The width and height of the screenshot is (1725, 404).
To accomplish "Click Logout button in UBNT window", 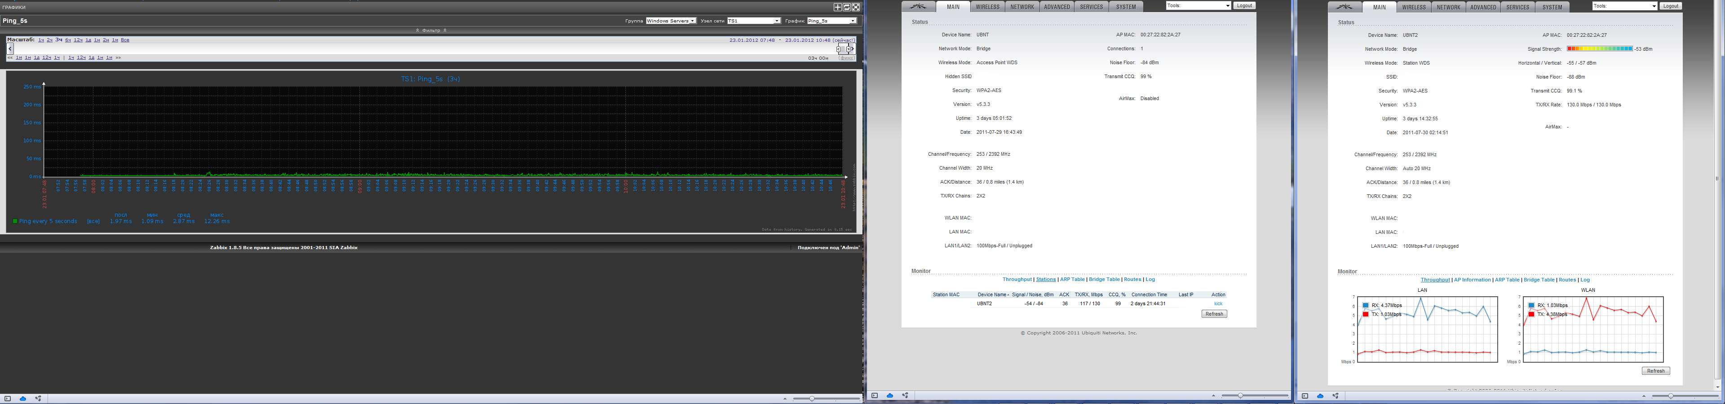I will click(x=1244, y=5).
